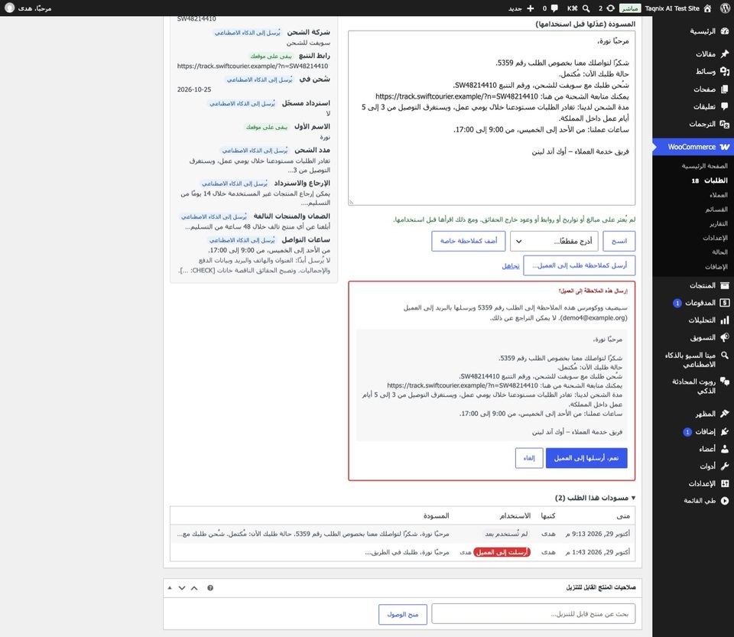Open the إضافات plugins icon
The width and height of the screenshot is (734, 637).
[725, 431]
